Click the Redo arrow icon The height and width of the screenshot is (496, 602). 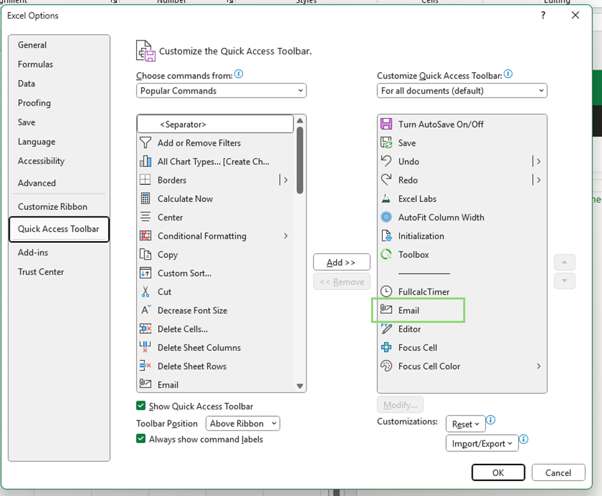click(386, 179)
